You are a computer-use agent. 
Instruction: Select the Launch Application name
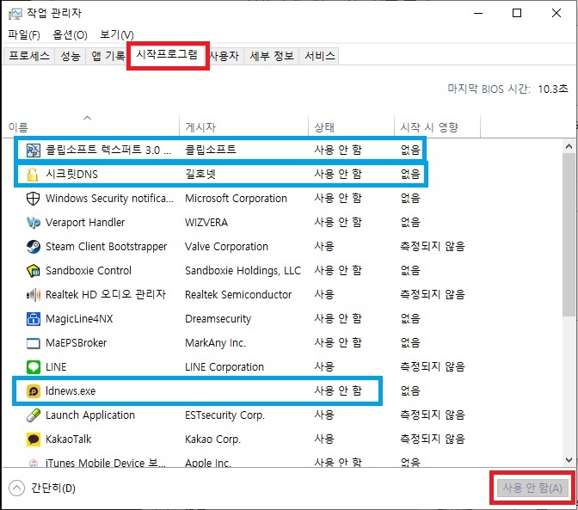pos(90,415)
